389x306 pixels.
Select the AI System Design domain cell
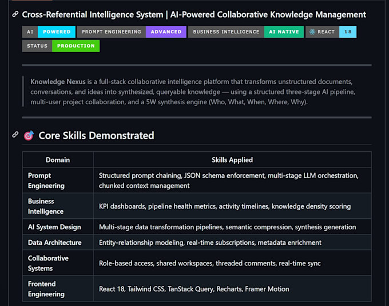(58, 227)
